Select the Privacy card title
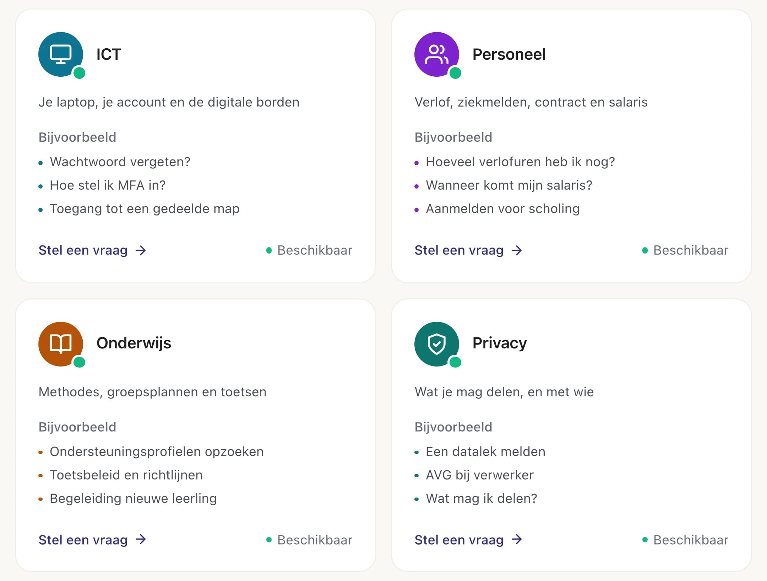The height and width of the screenshot is (581, 767). [500, 343]
